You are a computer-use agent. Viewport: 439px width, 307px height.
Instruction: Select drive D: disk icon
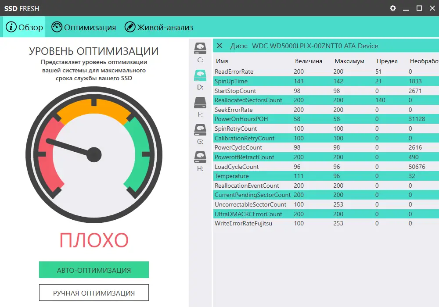point(200,75)
